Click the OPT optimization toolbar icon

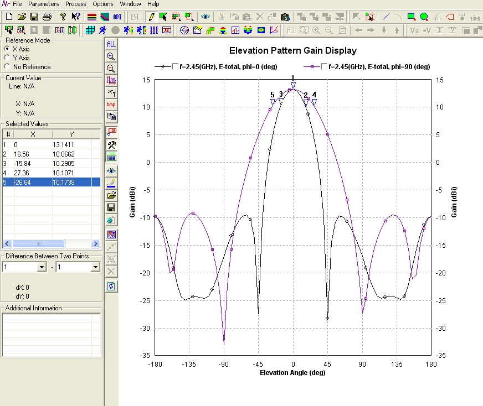pyautogui.click(x=117, y=17)
